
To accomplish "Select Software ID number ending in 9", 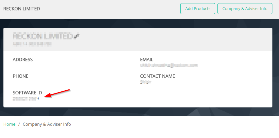I will click(26, 99).
